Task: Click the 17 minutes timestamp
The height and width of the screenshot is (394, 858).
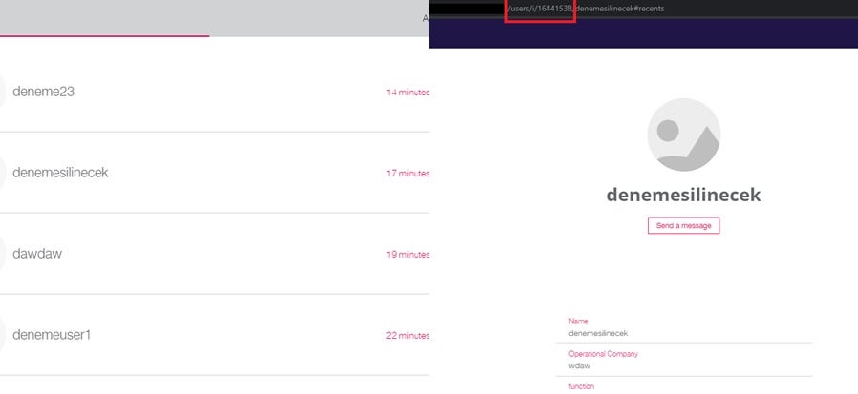Action: 407,174
